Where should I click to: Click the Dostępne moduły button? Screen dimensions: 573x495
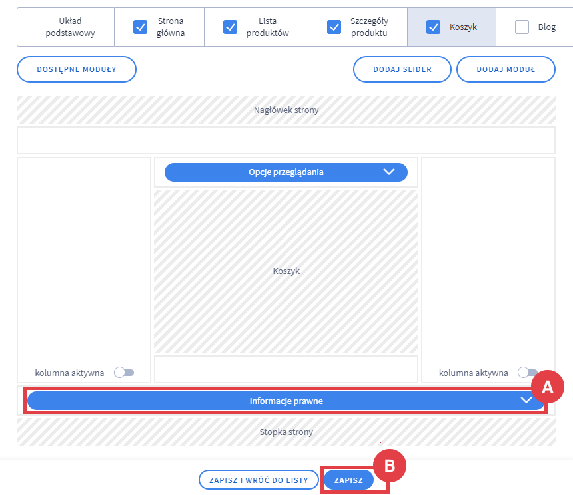pyautogui.click(x=77, y=69)
